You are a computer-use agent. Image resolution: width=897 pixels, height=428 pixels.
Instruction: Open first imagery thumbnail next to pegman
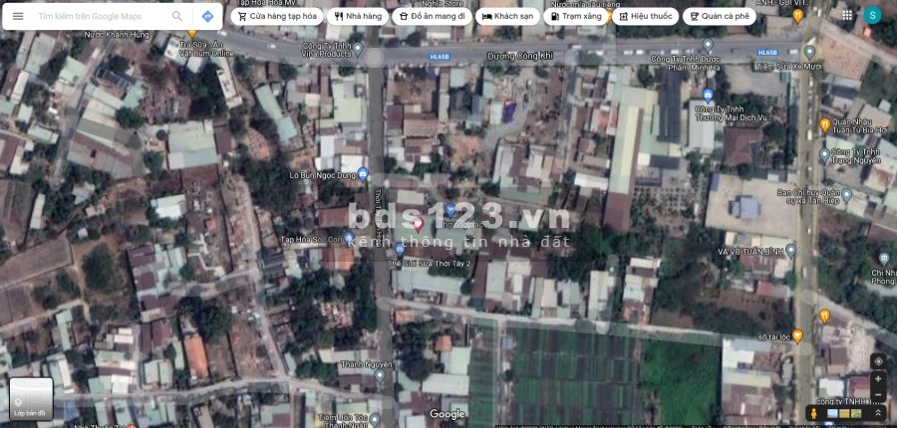click(833, 413)
